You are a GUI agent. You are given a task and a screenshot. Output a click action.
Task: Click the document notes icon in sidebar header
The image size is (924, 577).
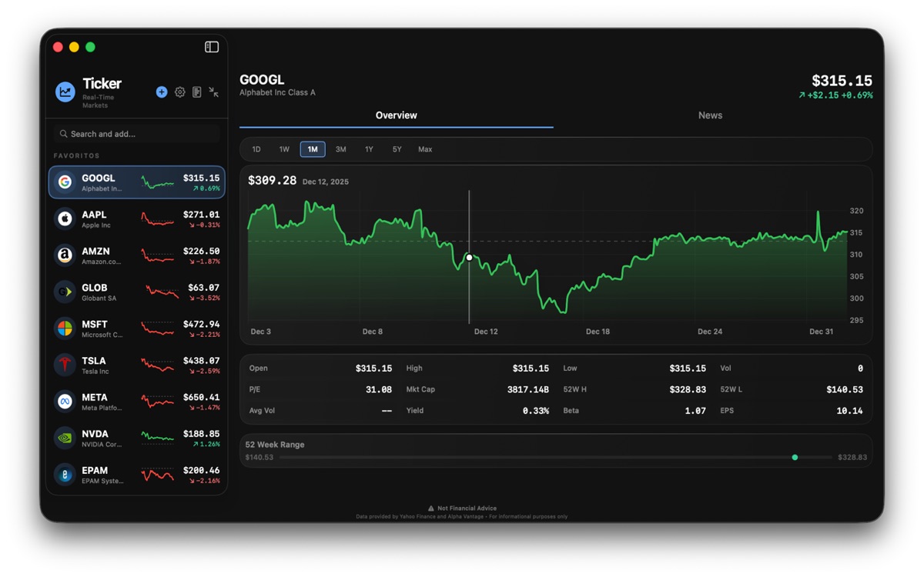pos(197,92)
